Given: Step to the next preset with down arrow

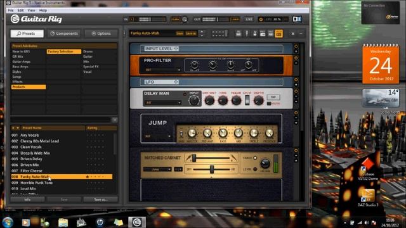Looking at the screenshot, I should click(202, 35).
